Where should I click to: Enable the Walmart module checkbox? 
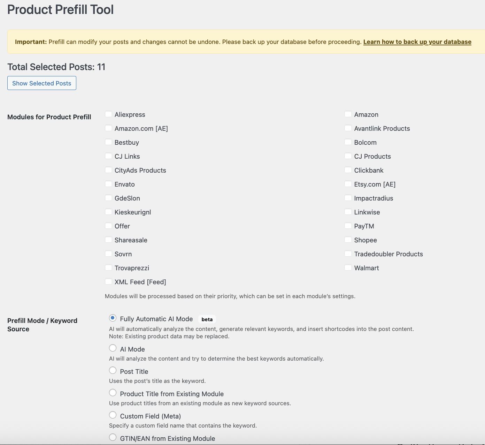click(x=348, y=268)
